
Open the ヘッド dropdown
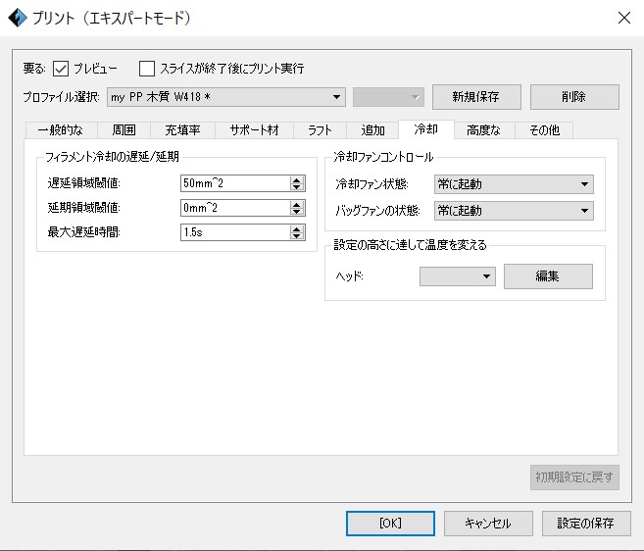(x=458, y=276)
